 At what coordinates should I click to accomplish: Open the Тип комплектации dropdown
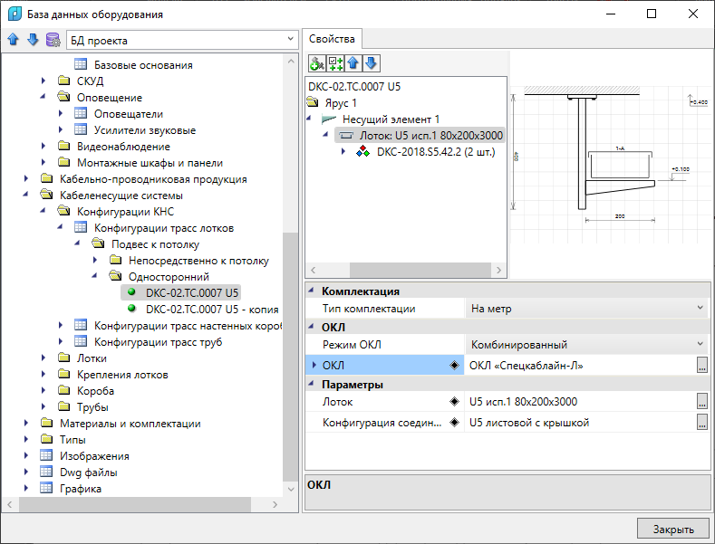[700, 308]
